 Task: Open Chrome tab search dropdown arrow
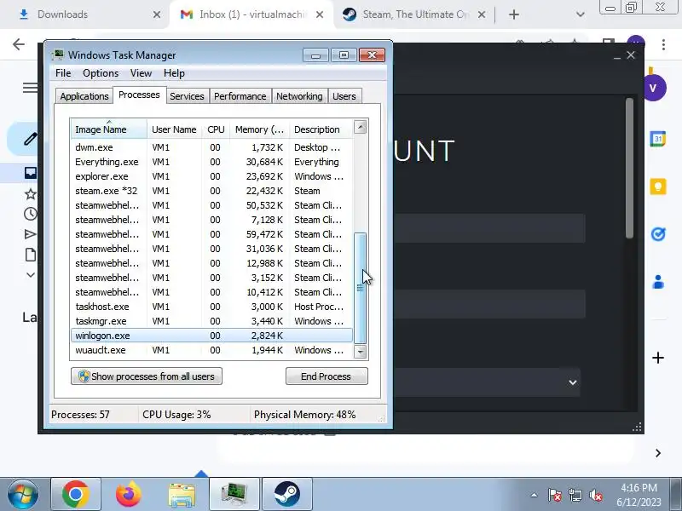(x=580, y=14)
